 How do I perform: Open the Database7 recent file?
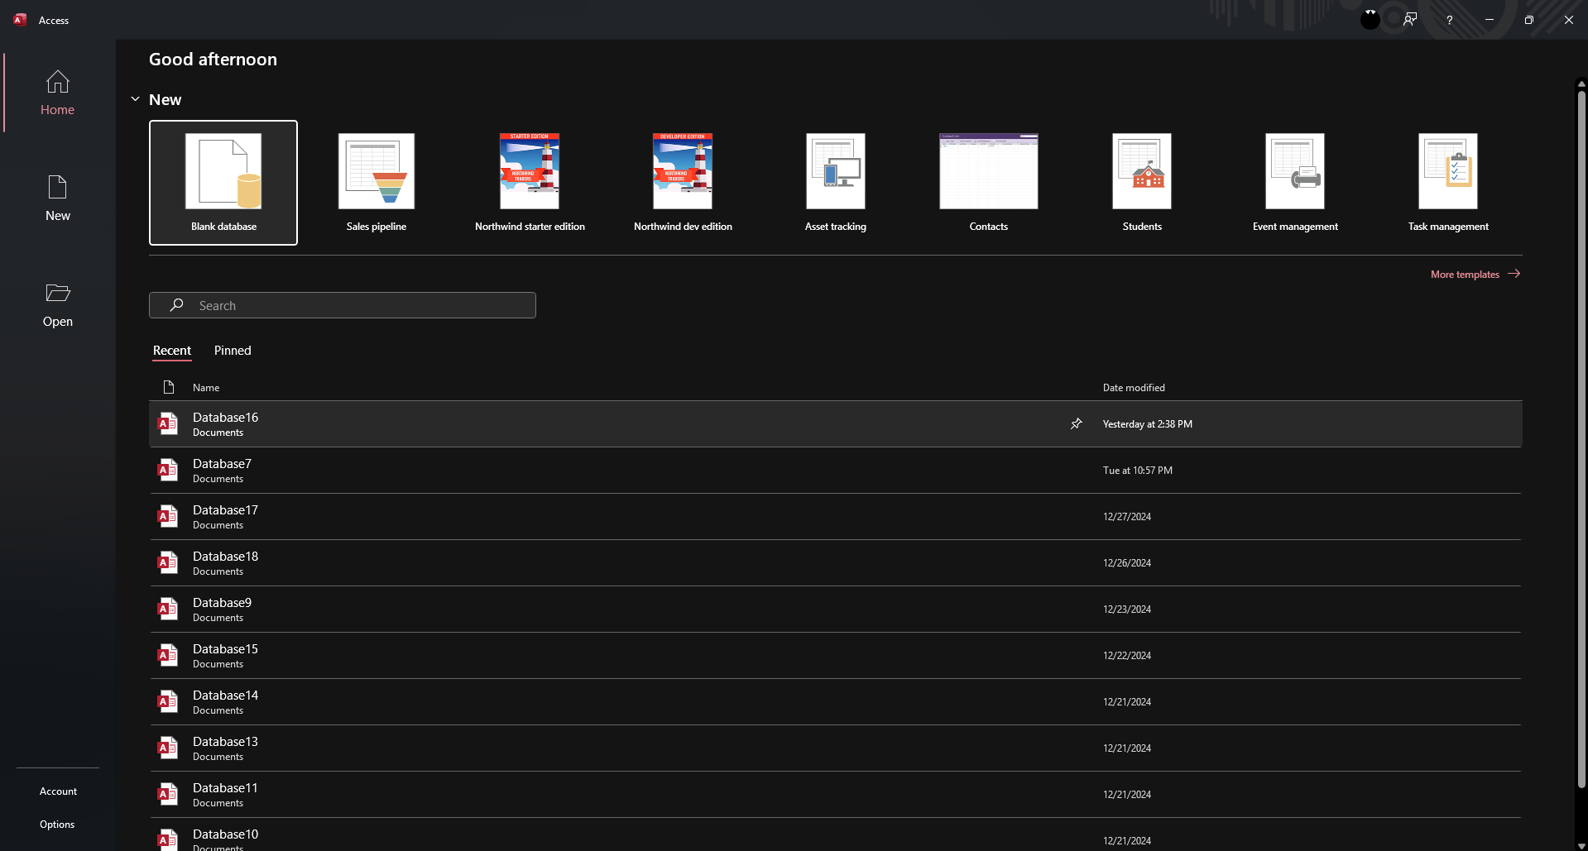[x=222, y=470]
